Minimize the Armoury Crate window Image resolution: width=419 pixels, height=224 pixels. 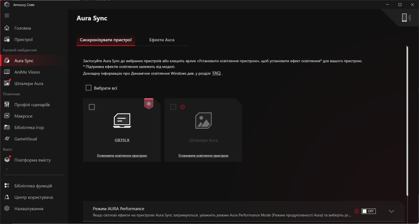tap(388, 5)
